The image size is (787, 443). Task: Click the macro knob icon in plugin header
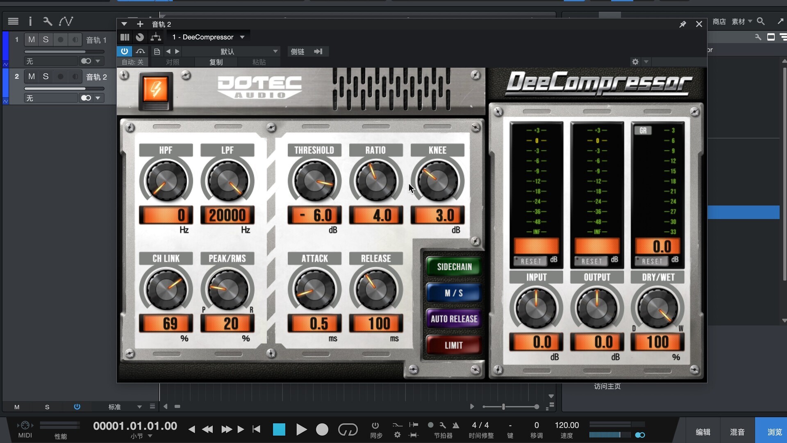click(140, 37)
